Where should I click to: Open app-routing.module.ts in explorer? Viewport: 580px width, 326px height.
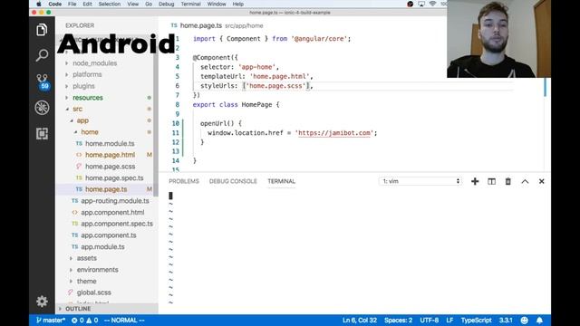click(115, 201)
